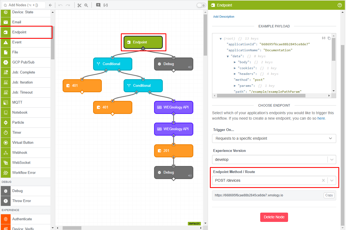The height and width of the screenshot is (230, 346).
Task: Select the Event trigger icon in the palette
Action: [x=5, y=42]
